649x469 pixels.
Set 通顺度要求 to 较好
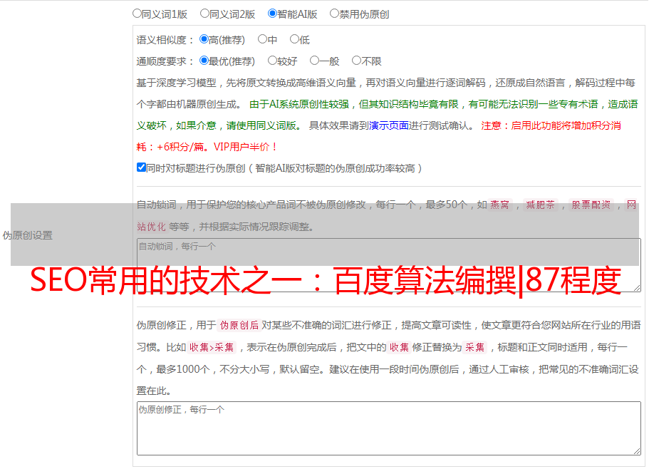(272, 61)
